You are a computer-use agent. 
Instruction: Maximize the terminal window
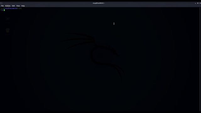click(198, 3)
